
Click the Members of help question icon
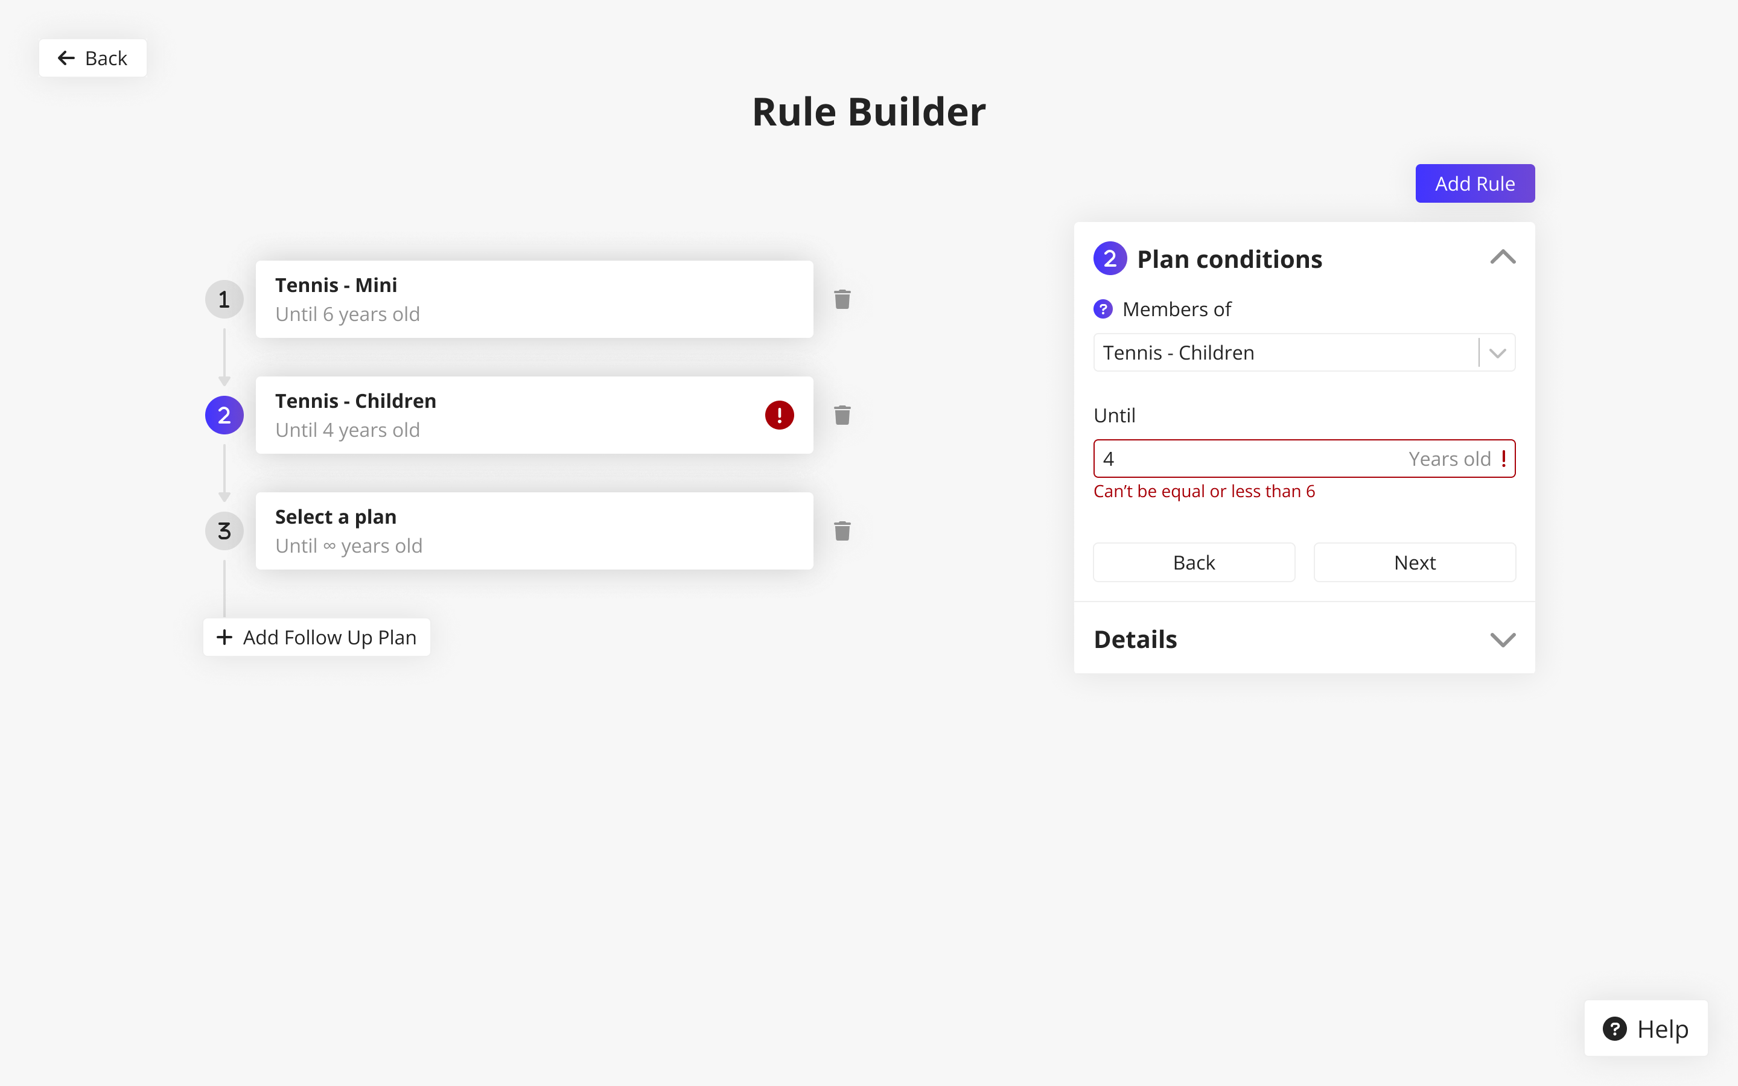point(1103,310)
